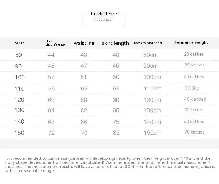Click the 25 pounds weight cell
Screen dimensions: 219x184
194,65
